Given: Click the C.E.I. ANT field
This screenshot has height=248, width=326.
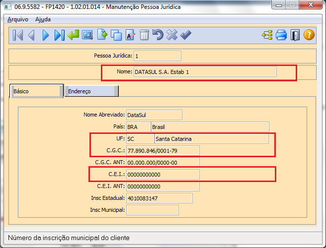Looking at the screenshot, I should click(163, 186).
